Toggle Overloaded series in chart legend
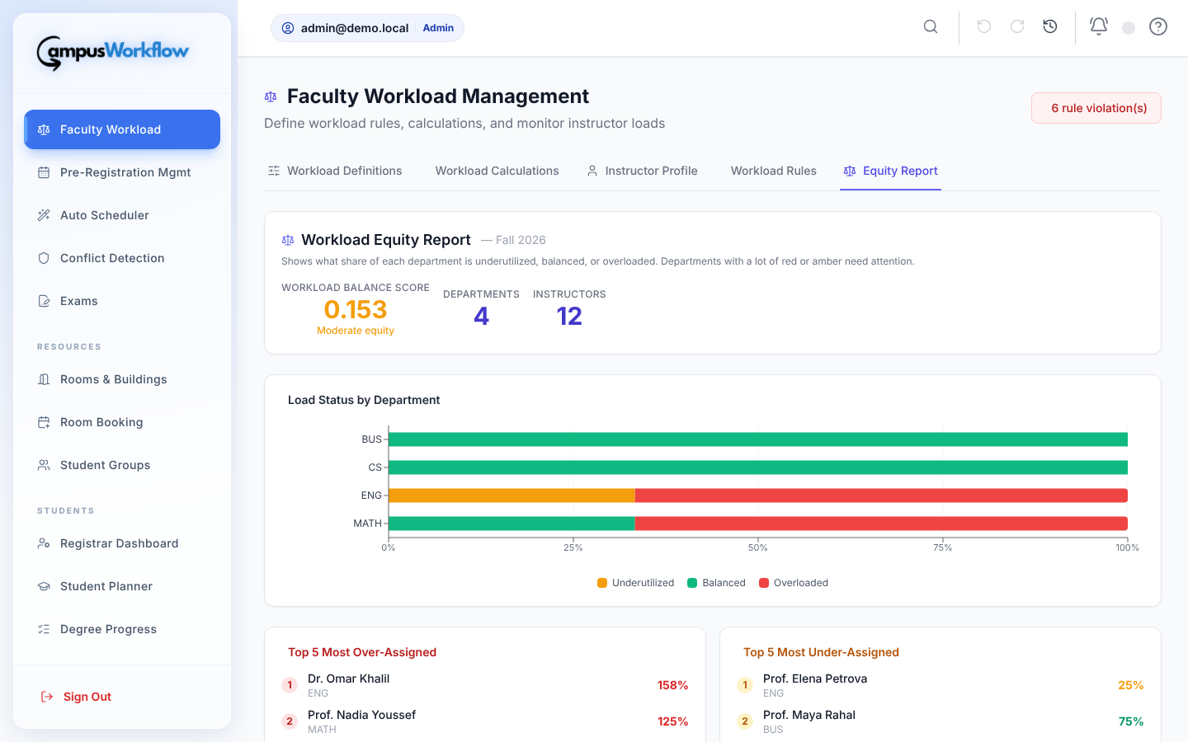Viewport: 1188px width, 742px height. pyautogui.click(x=794, y=583)
